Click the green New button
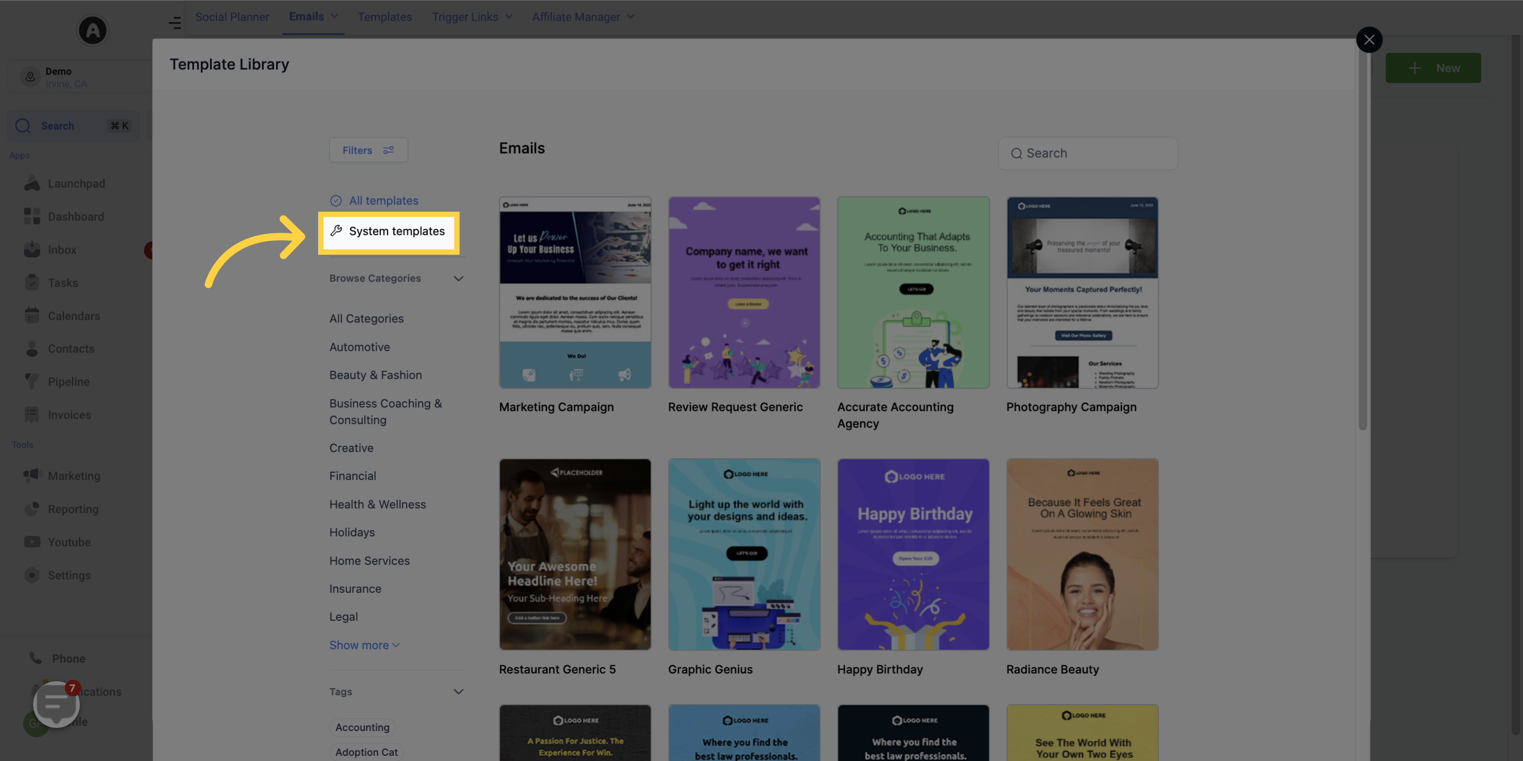 (x=1433, y=68)
